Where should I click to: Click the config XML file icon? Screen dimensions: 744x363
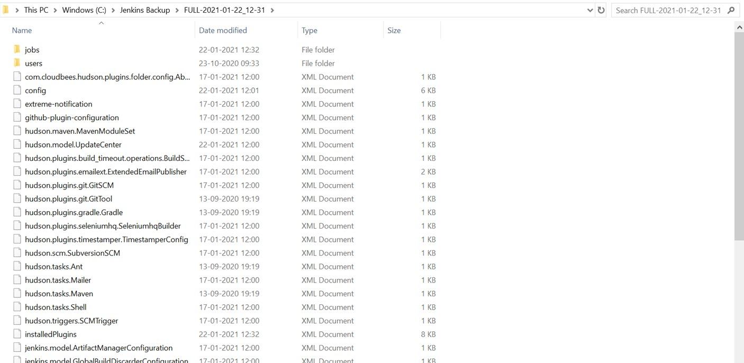[17, 90]
